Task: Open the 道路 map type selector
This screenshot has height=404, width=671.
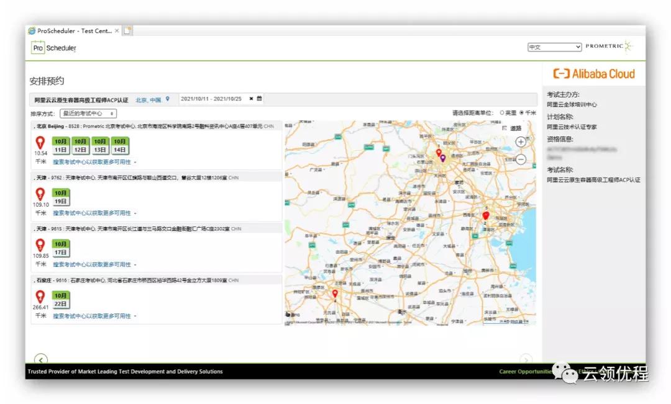Action: 512,128
